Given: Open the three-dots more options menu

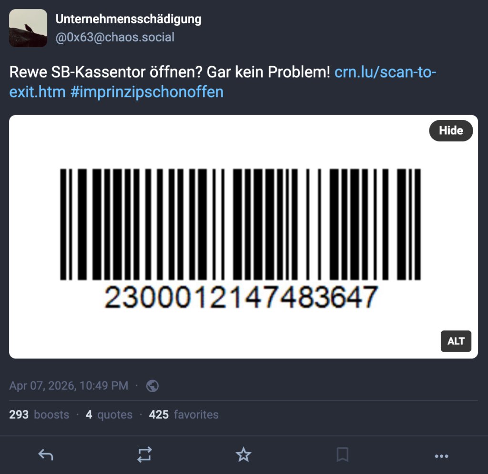Looking at the screenshot, I should click(x=441, y=456).
